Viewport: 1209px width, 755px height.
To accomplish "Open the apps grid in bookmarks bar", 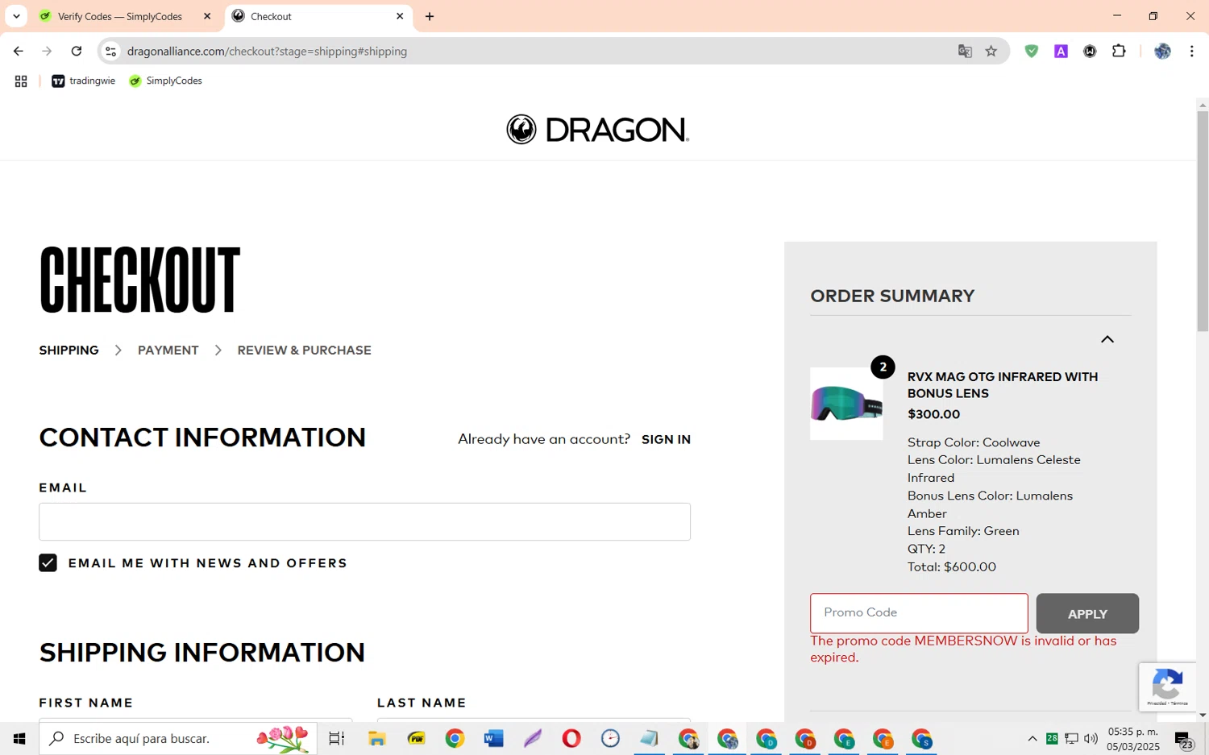I will coord(21,81).
